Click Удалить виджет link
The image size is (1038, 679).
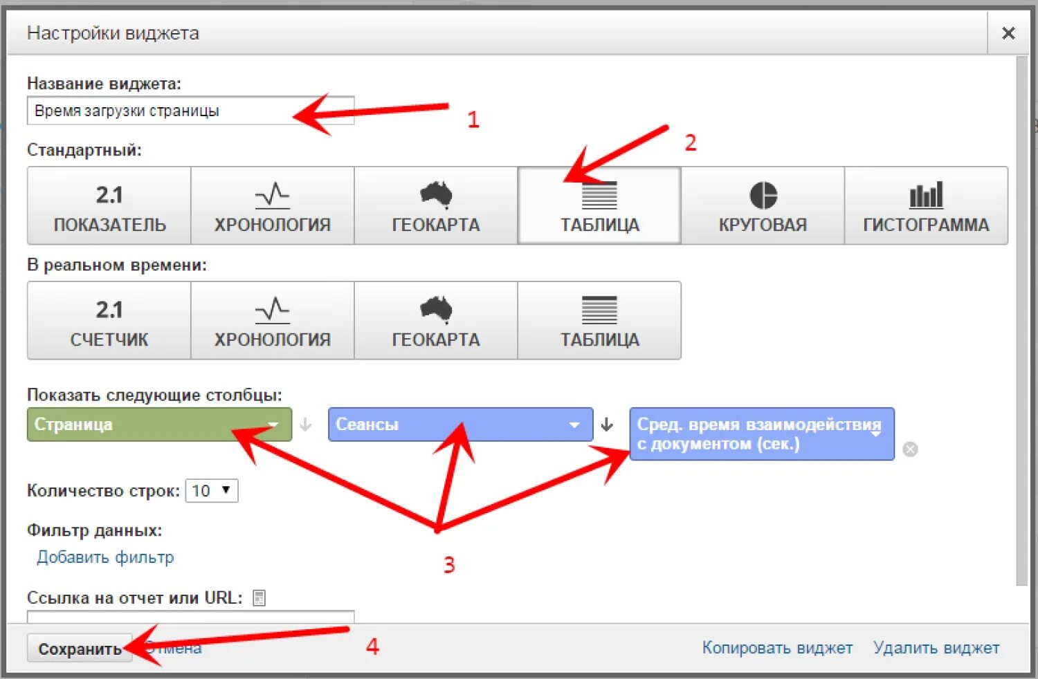[x=936, y=648]
